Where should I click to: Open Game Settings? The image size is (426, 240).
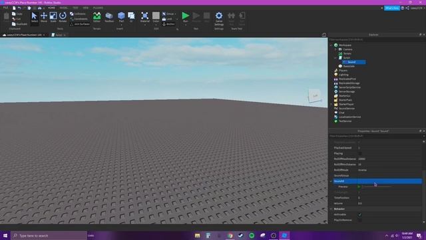[219, 19]
